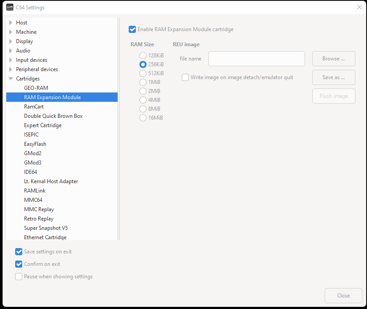
Task: Click the REU image heading
Action: coord(186,44)
